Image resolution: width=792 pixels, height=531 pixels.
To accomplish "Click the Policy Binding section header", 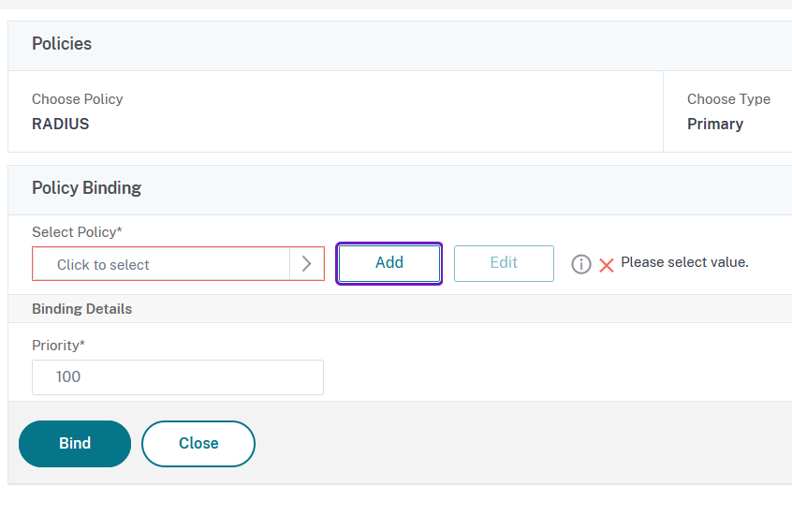I will [86, 188].
